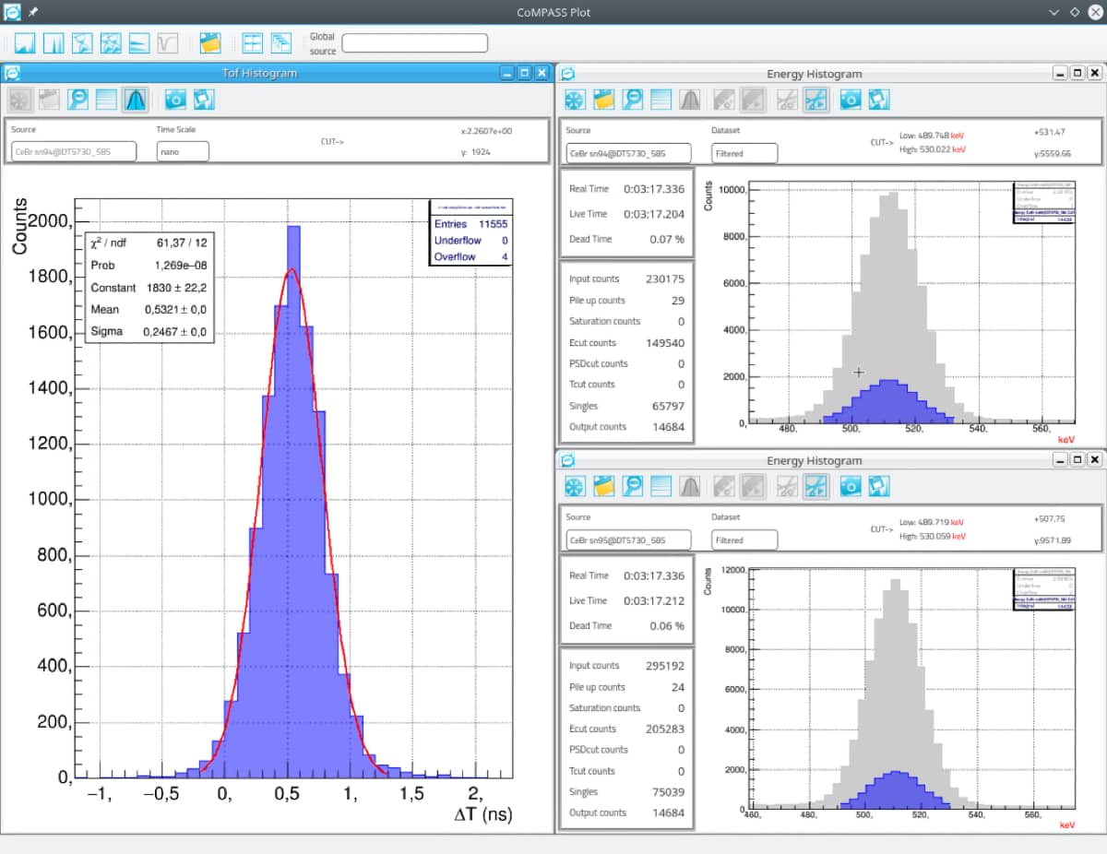Screen dimensions: 1107x854
Task: Open folder icon in bottom Energy Histogram toolbar
Action: [603, 485]
